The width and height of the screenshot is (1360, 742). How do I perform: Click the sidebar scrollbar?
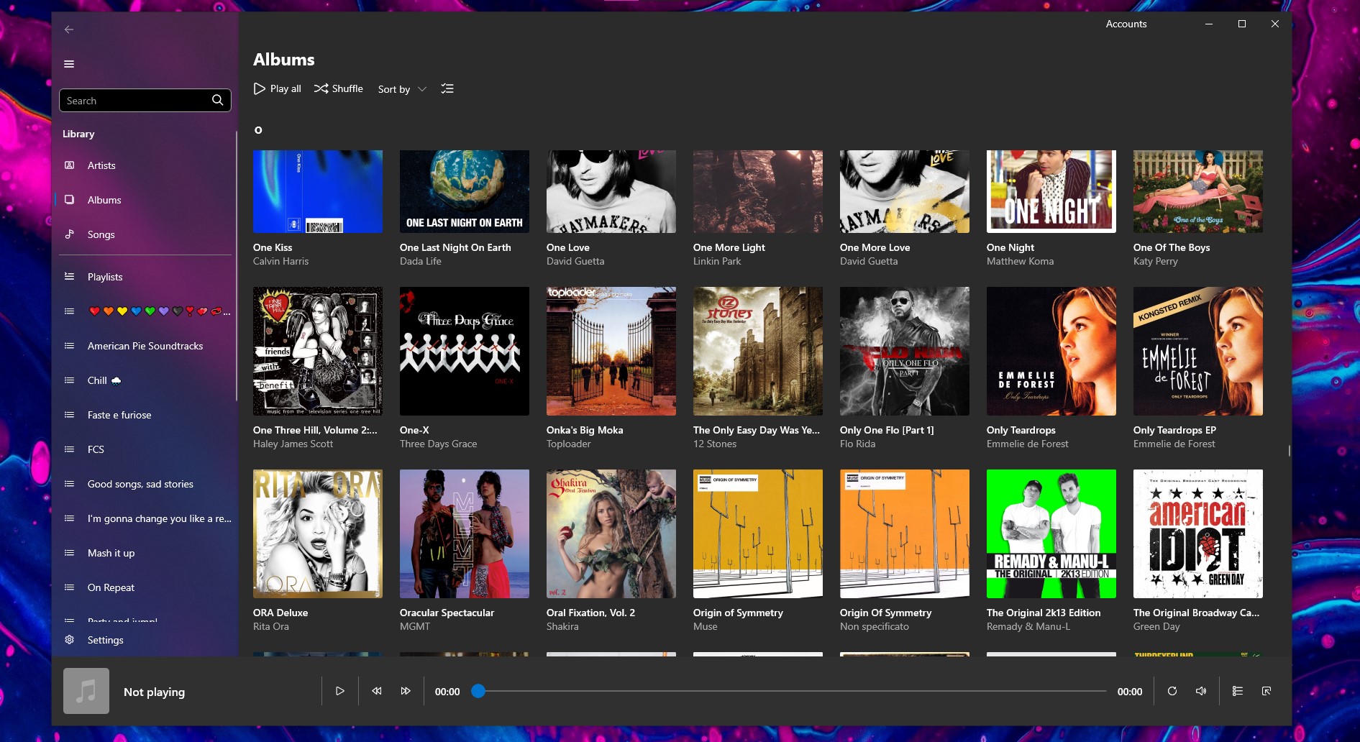(x=236, y=266)
